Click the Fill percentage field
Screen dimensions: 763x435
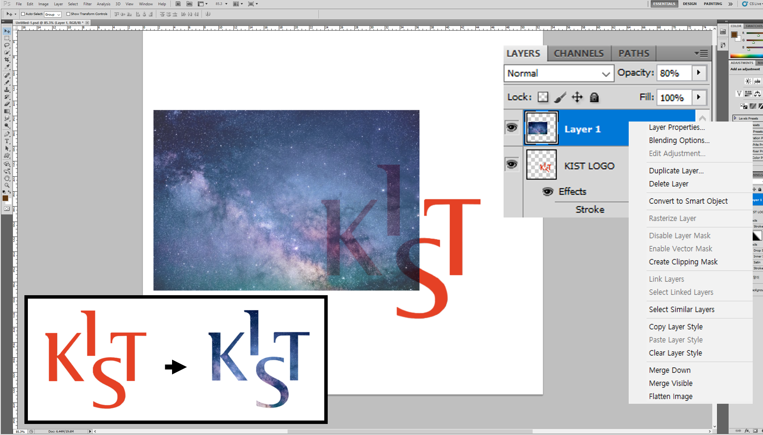click(673, 98)
